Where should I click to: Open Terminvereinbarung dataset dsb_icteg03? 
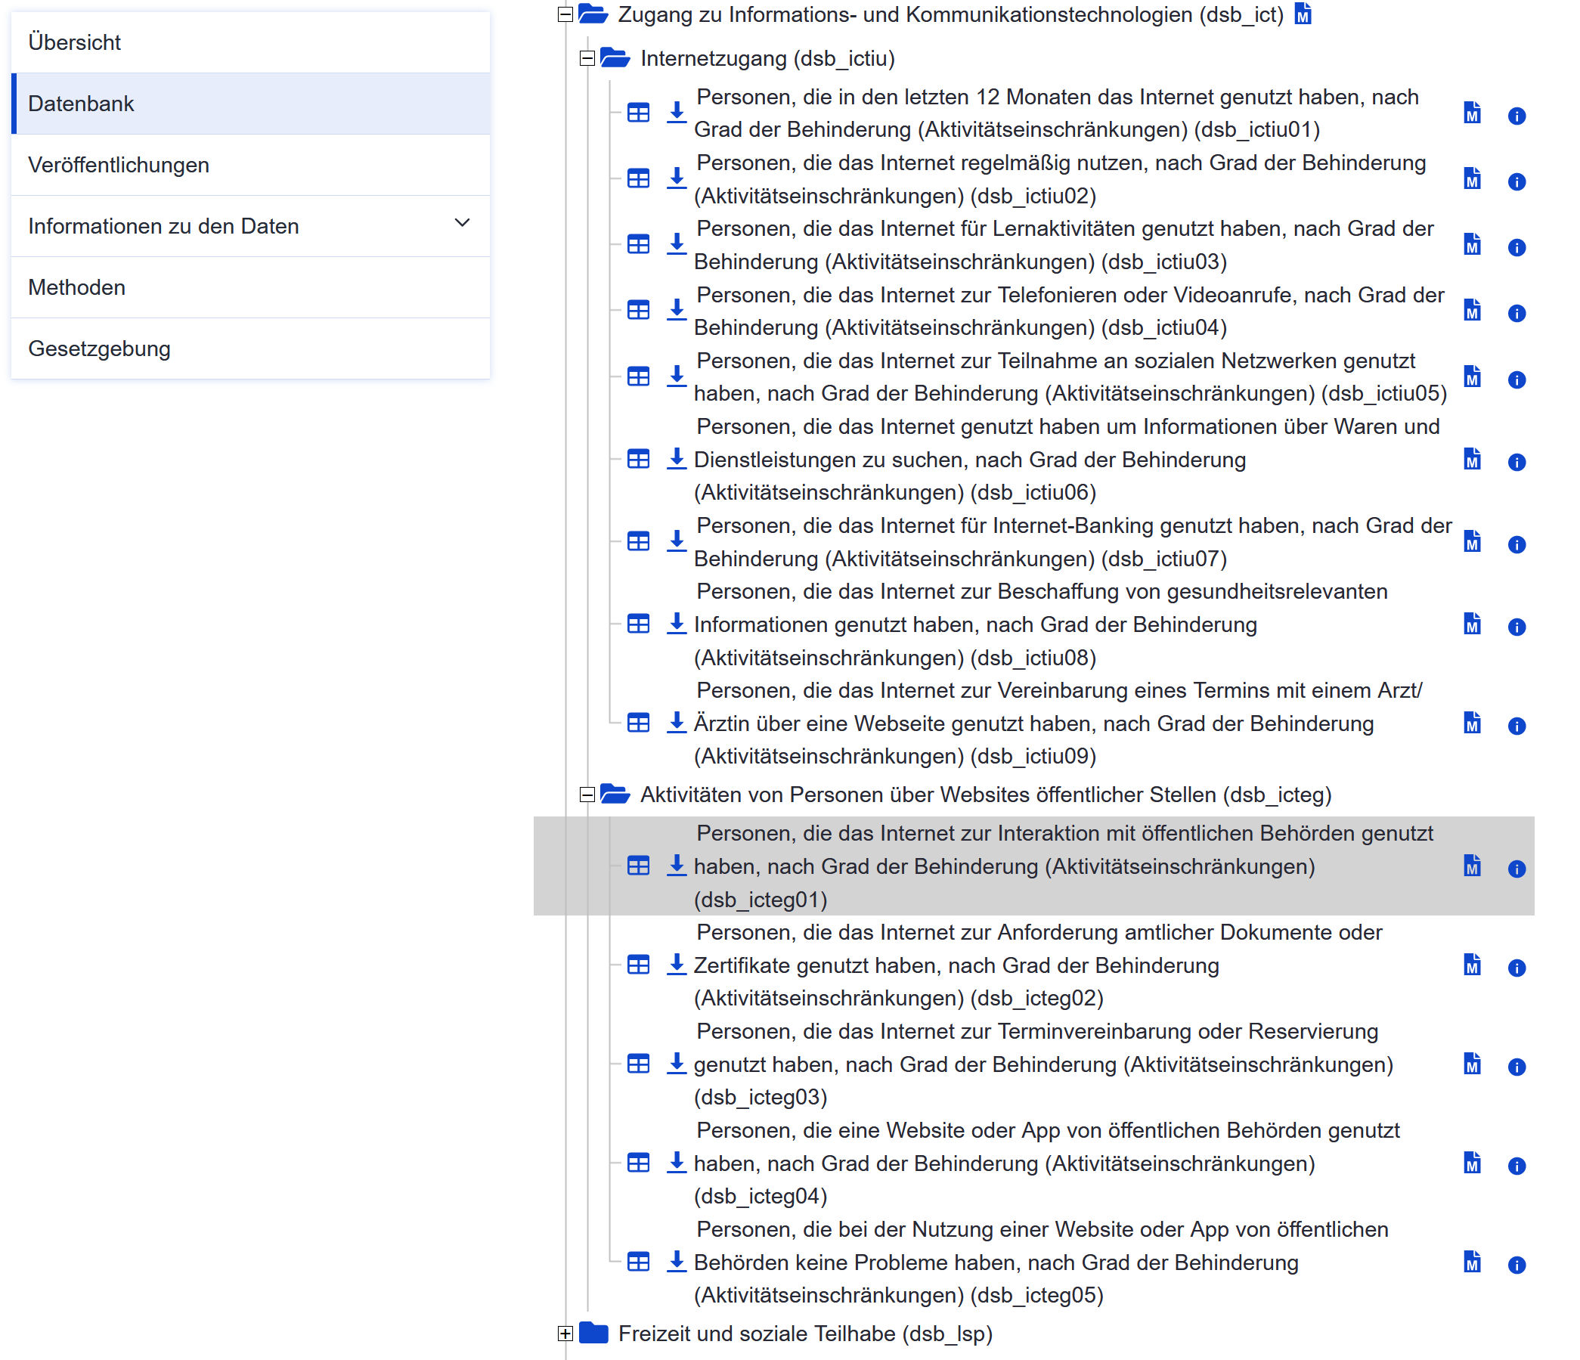click(1043, 1064)
